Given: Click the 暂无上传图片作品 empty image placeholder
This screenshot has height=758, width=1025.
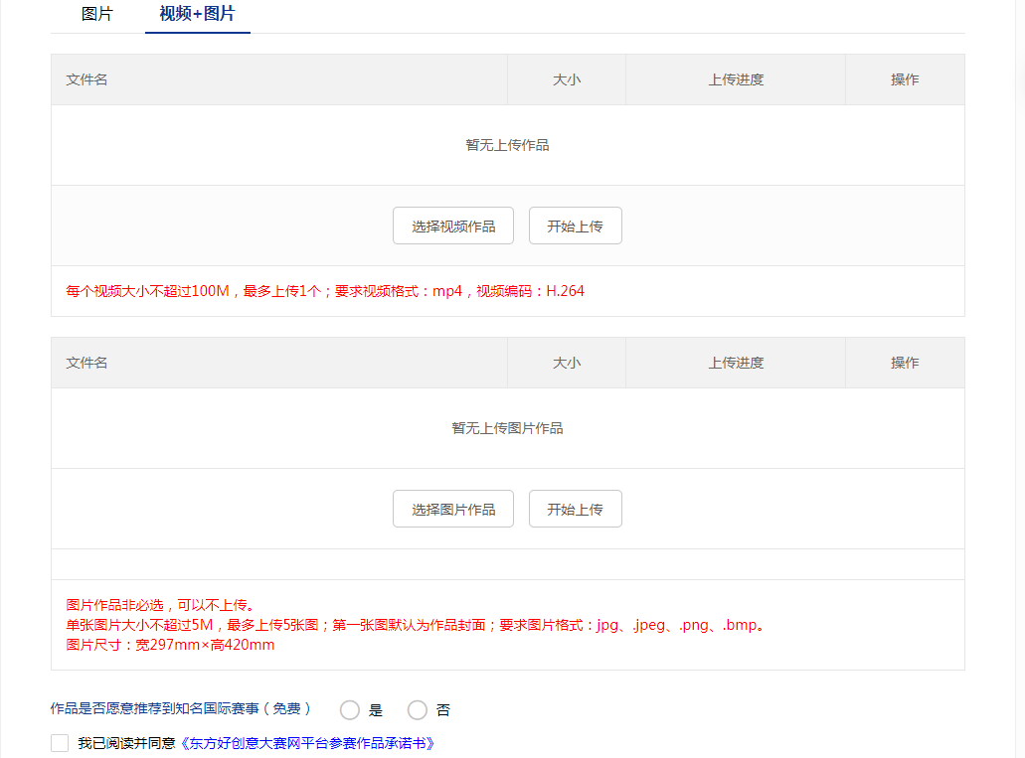Looking at the screenshot, I should [507, 428].
